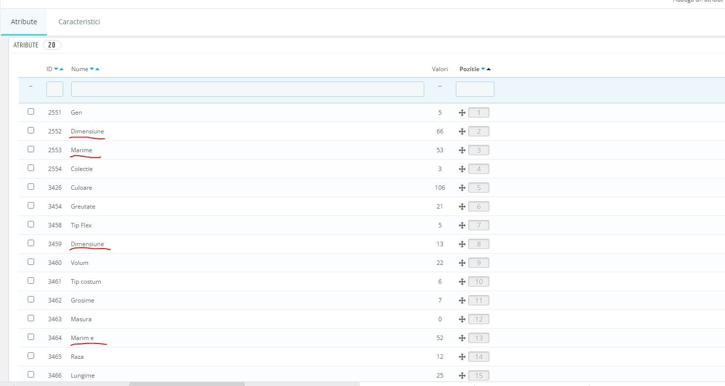Switch to the Atribute tab
This screenshot has width=725, height=386.
point(24,22)
